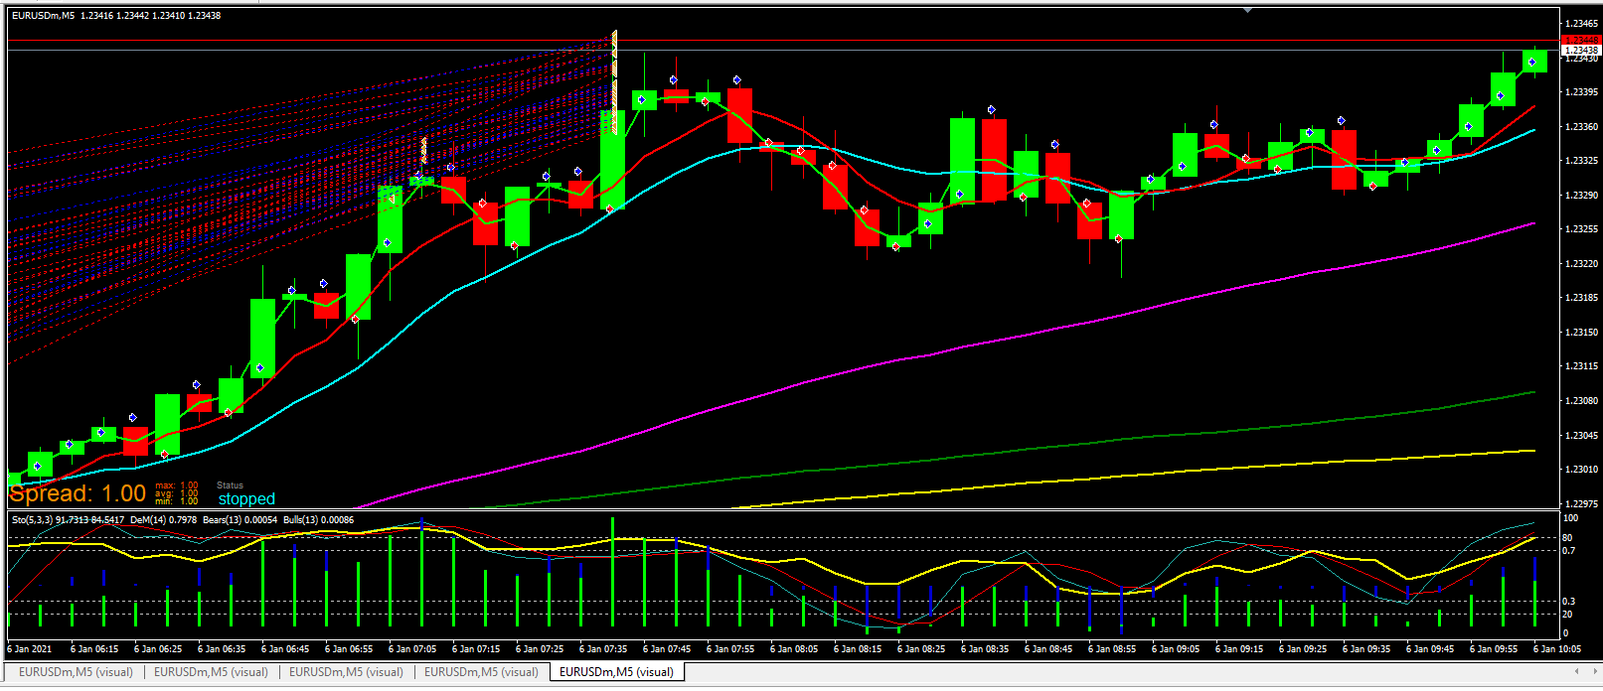Click the chart shift triangle marker at top
The image size is (1603, 691).
coord(1247,10)
